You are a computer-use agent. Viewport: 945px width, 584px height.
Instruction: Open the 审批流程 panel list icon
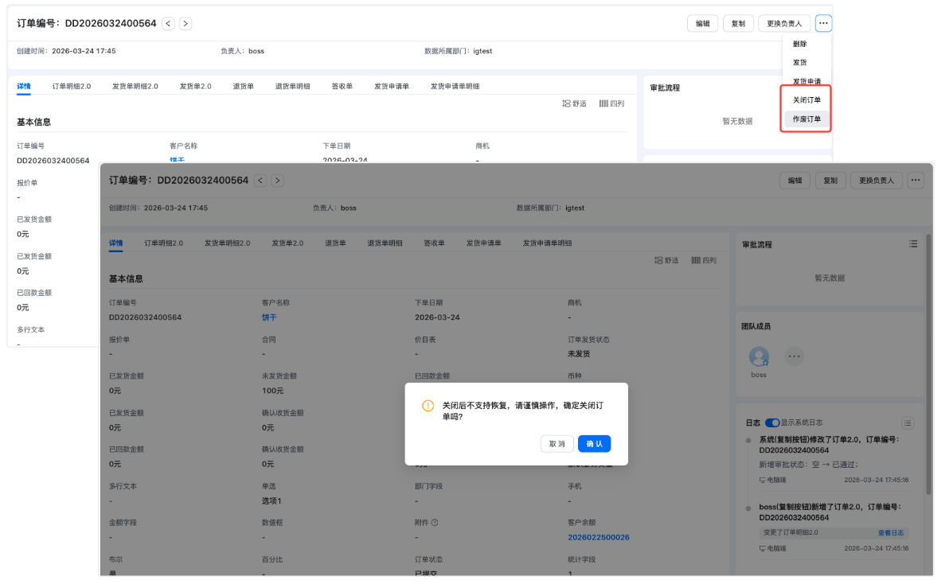point(913,244)
